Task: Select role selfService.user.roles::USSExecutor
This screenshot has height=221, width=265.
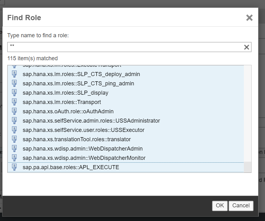Action: (x=126, y=130)
